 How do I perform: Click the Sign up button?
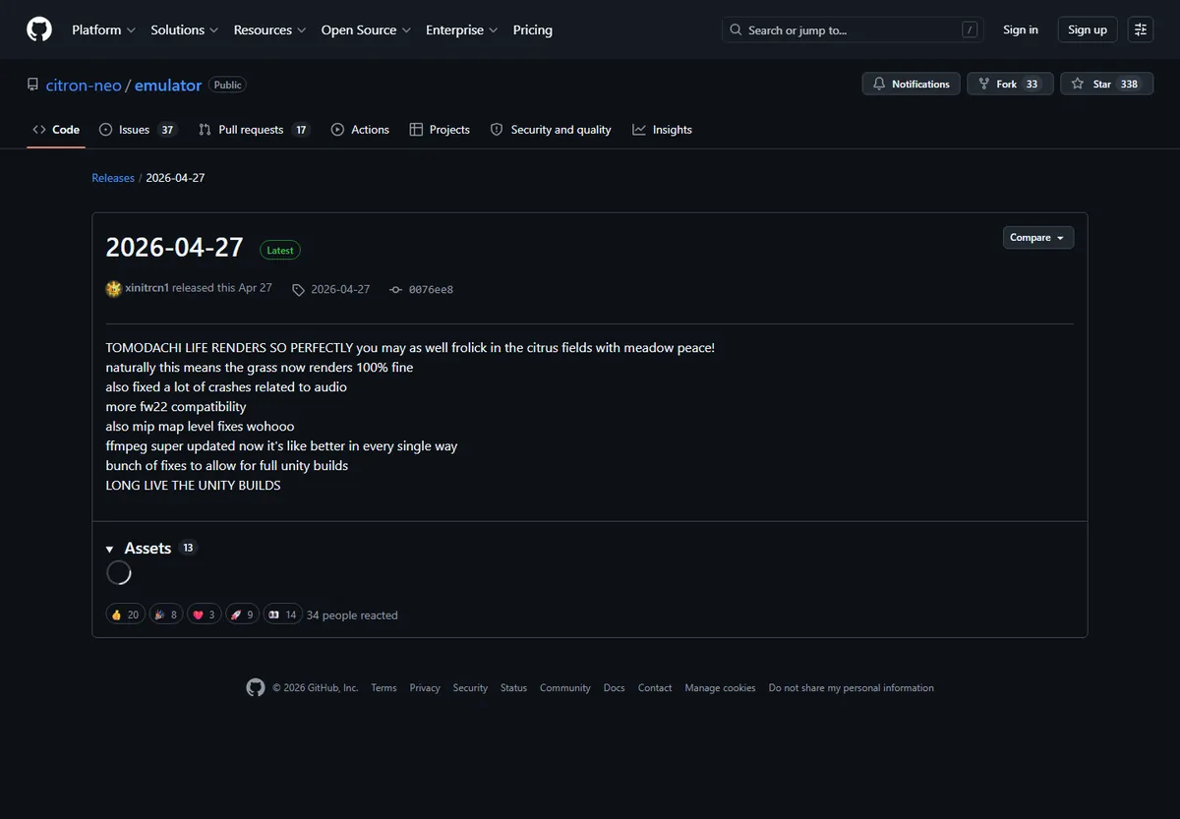[1088, 29]
